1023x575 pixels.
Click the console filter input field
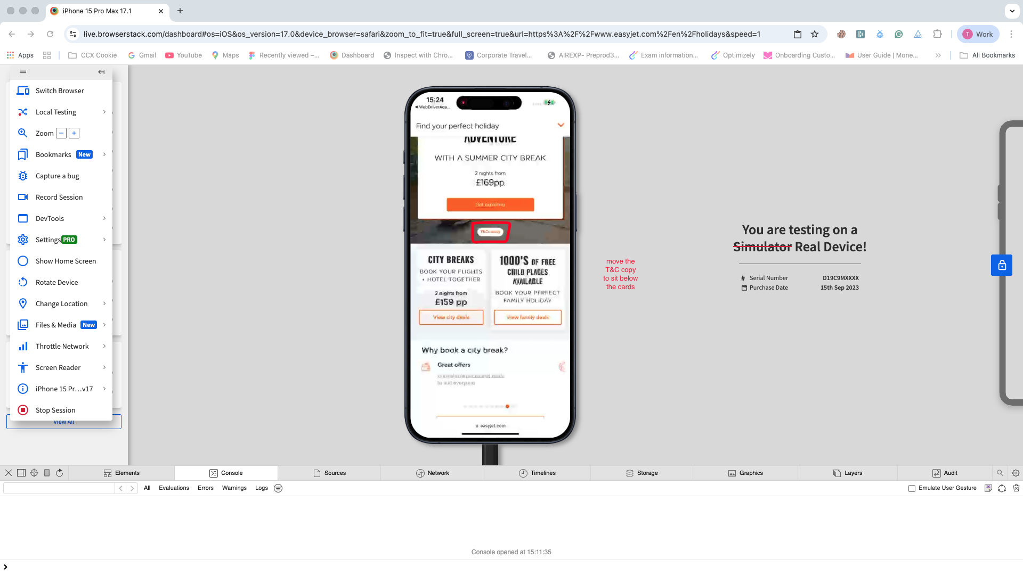pyautogui.click(x=59, y=488)
